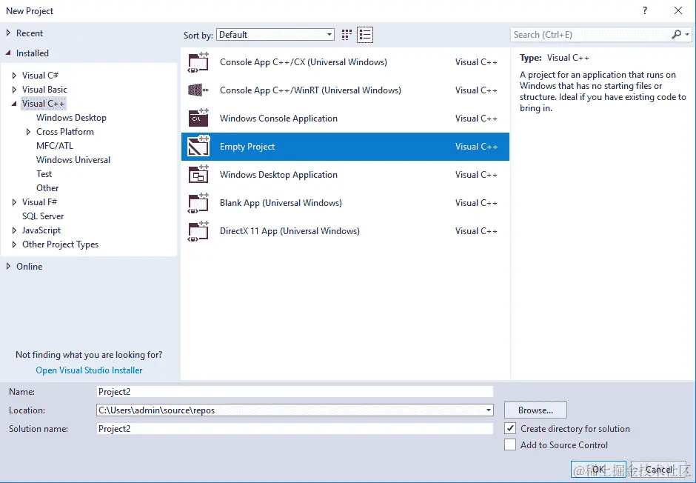The width and height of the screenshot is (696, 483).
Task: Click the OK button
Action: pyautogui.click(x=598, y=469)
